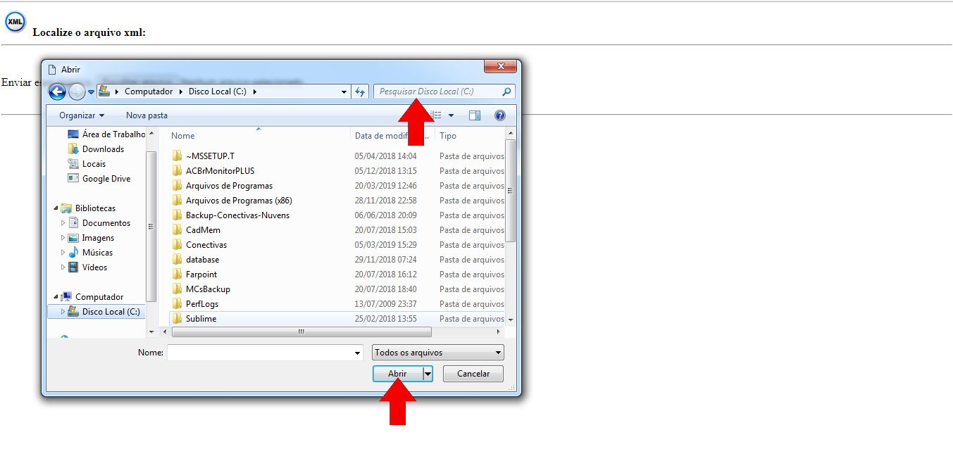This screenshot has height=473, width=953.
Task: Toggle the preview pane icon
Action: coord(475,115)
